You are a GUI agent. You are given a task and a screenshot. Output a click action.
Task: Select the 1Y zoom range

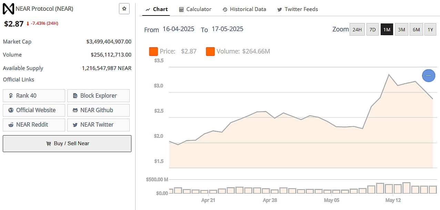(x=430, y=30)
